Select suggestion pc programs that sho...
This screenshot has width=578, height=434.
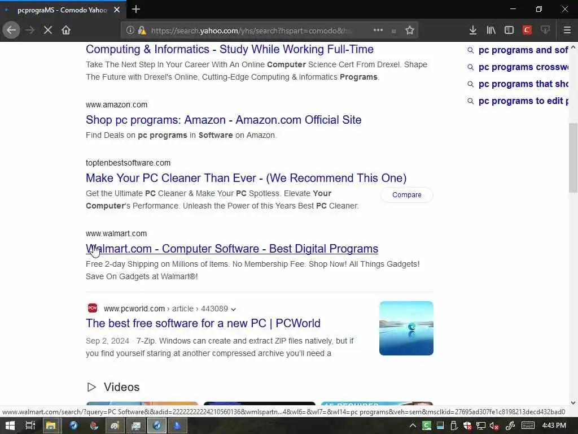[x=523, y=84]
